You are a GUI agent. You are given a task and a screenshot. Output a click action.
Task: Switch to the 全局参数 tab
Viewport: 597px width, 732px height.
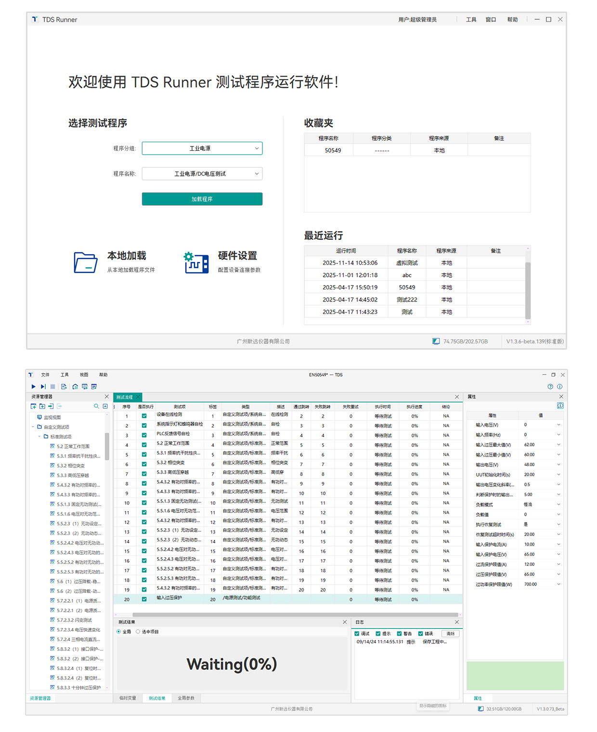tap(186, 698)
